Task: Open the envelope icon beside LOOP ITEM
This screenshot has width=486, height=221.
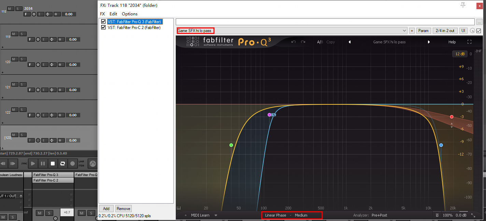Action: coord(93,164)
